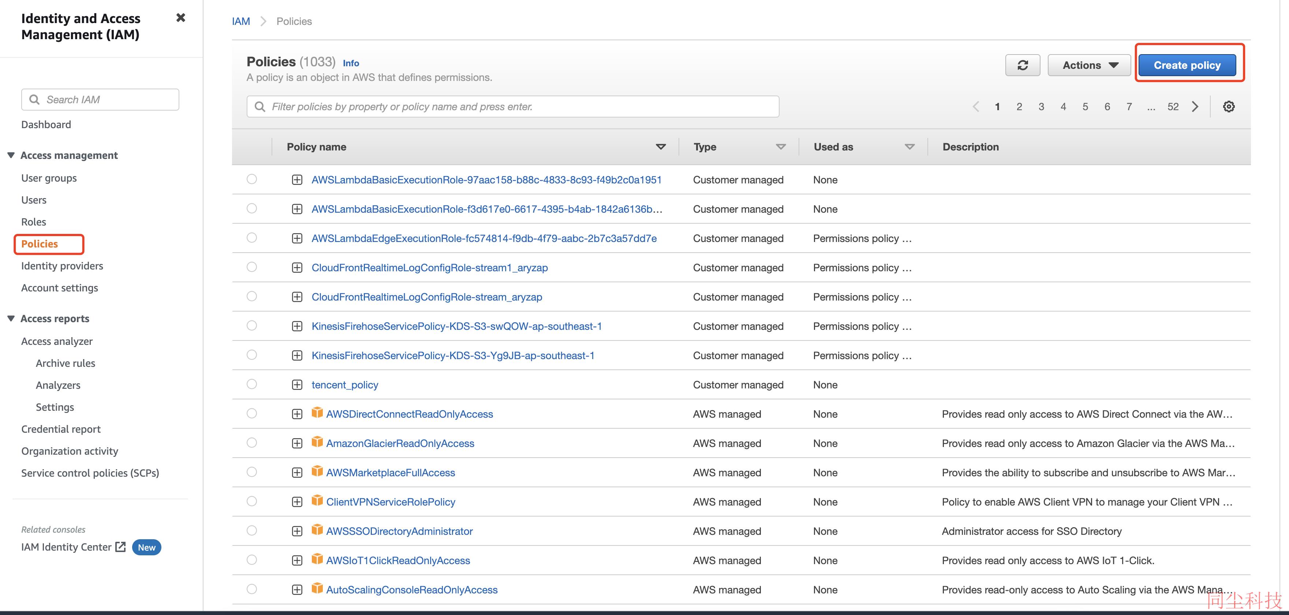
Task: Open Analyzers in sidebar
Action: pyautogui.click(x=58, y=385)
